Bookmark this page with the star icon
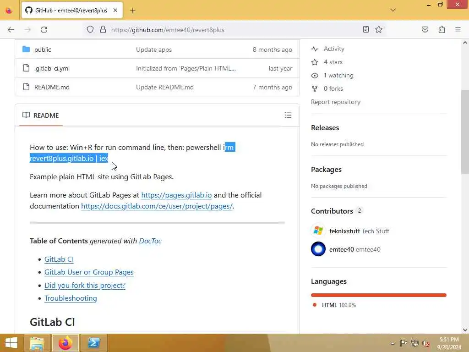Screen dimensions: 469x352 (x=379, y=29)
